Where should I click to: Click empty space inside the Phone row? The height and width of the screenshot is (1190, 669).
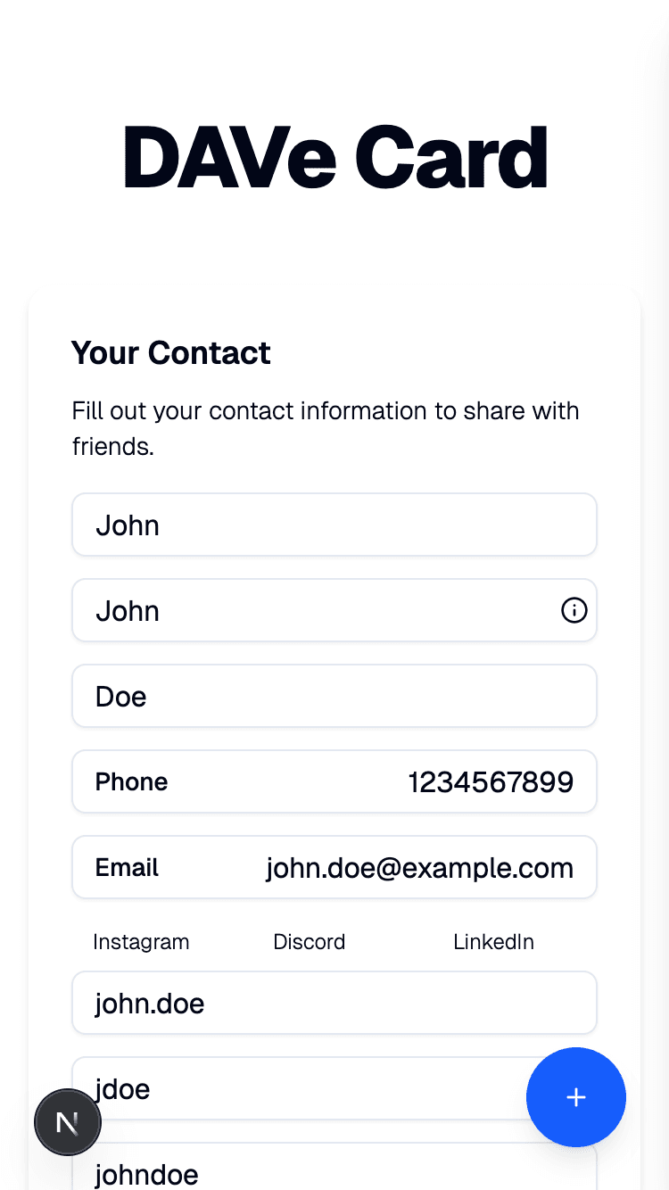[285, 782]
